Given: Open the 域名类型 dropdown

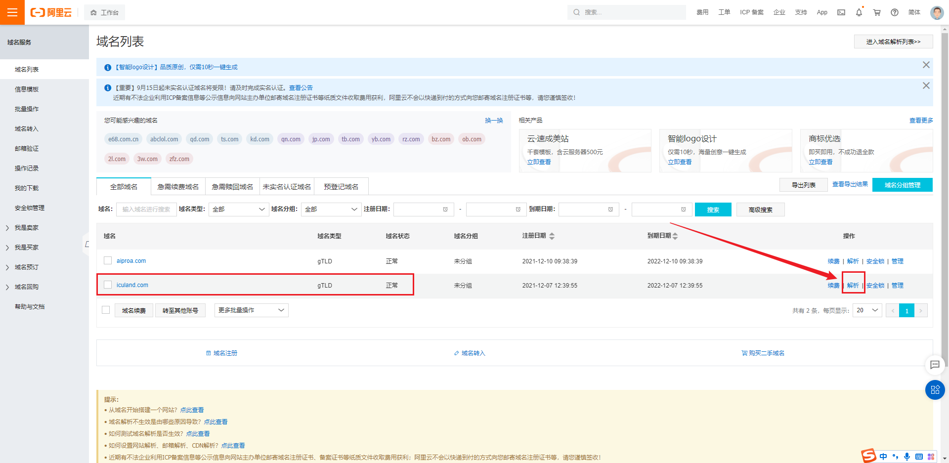Looking at the screenshot, I should (x=238, y=209).
